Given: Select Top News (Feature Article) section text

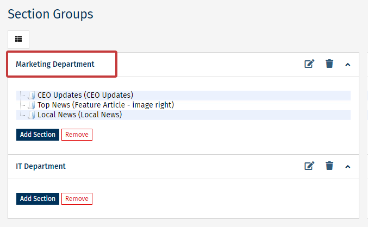Looking at the screenshot, I should click(105, 105).
